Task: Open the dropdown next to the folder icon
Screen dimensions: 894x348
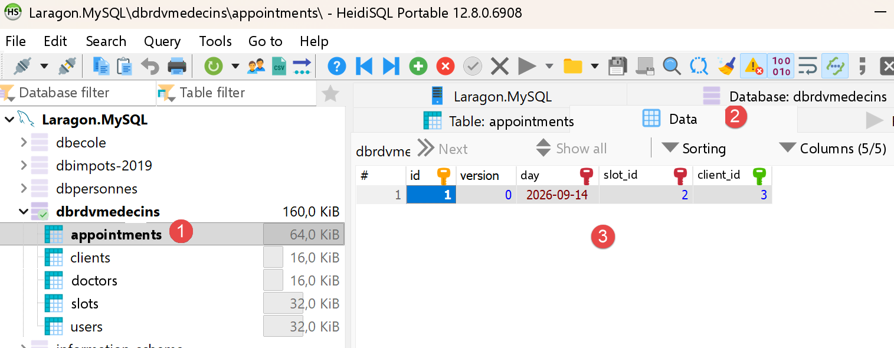Action: point(595,66)
